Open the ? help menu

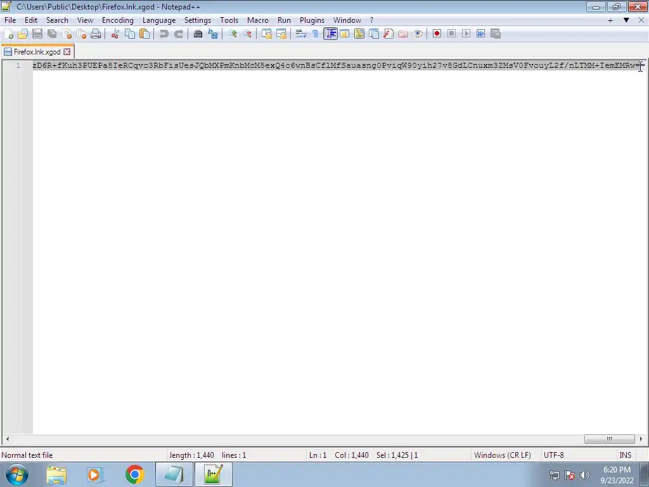[371, 20]
